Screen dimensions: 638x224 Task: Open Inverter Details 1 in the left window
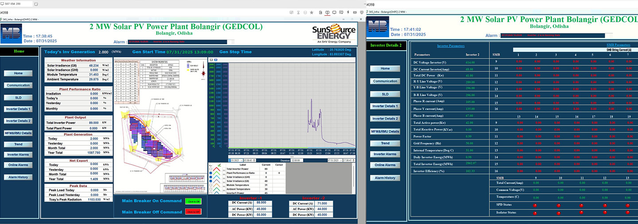pyautogui.click(x=18, y=109)
